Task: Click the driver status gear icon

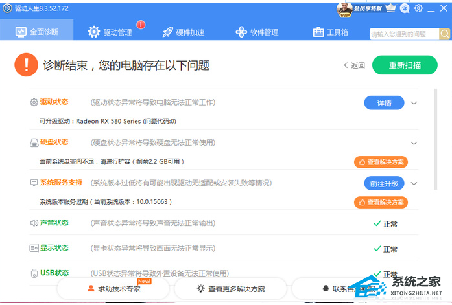Action: click(x=34, y=102)
